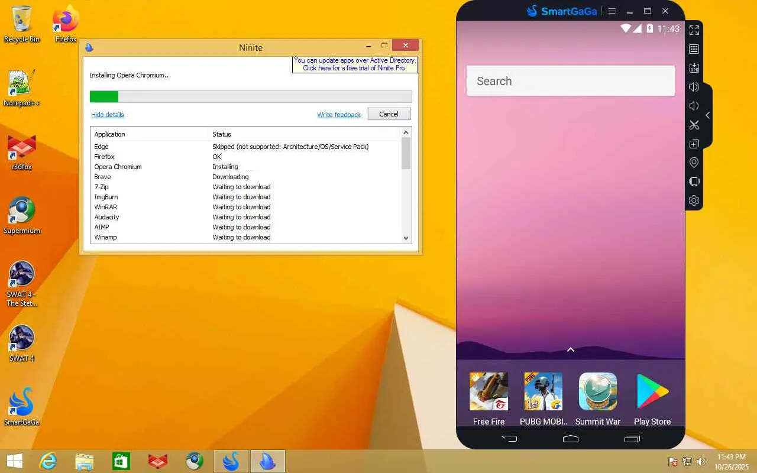Select the Firefox desktop shortcut
The width and height of the screenshot is (757, 473).
66,24
